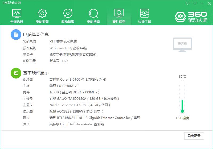
Task: Close the 360驱动大师 window
Action: click(x=209, y=3)
